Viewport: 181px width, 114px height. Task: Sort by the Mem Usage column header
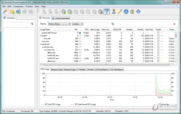click(95, 30)
